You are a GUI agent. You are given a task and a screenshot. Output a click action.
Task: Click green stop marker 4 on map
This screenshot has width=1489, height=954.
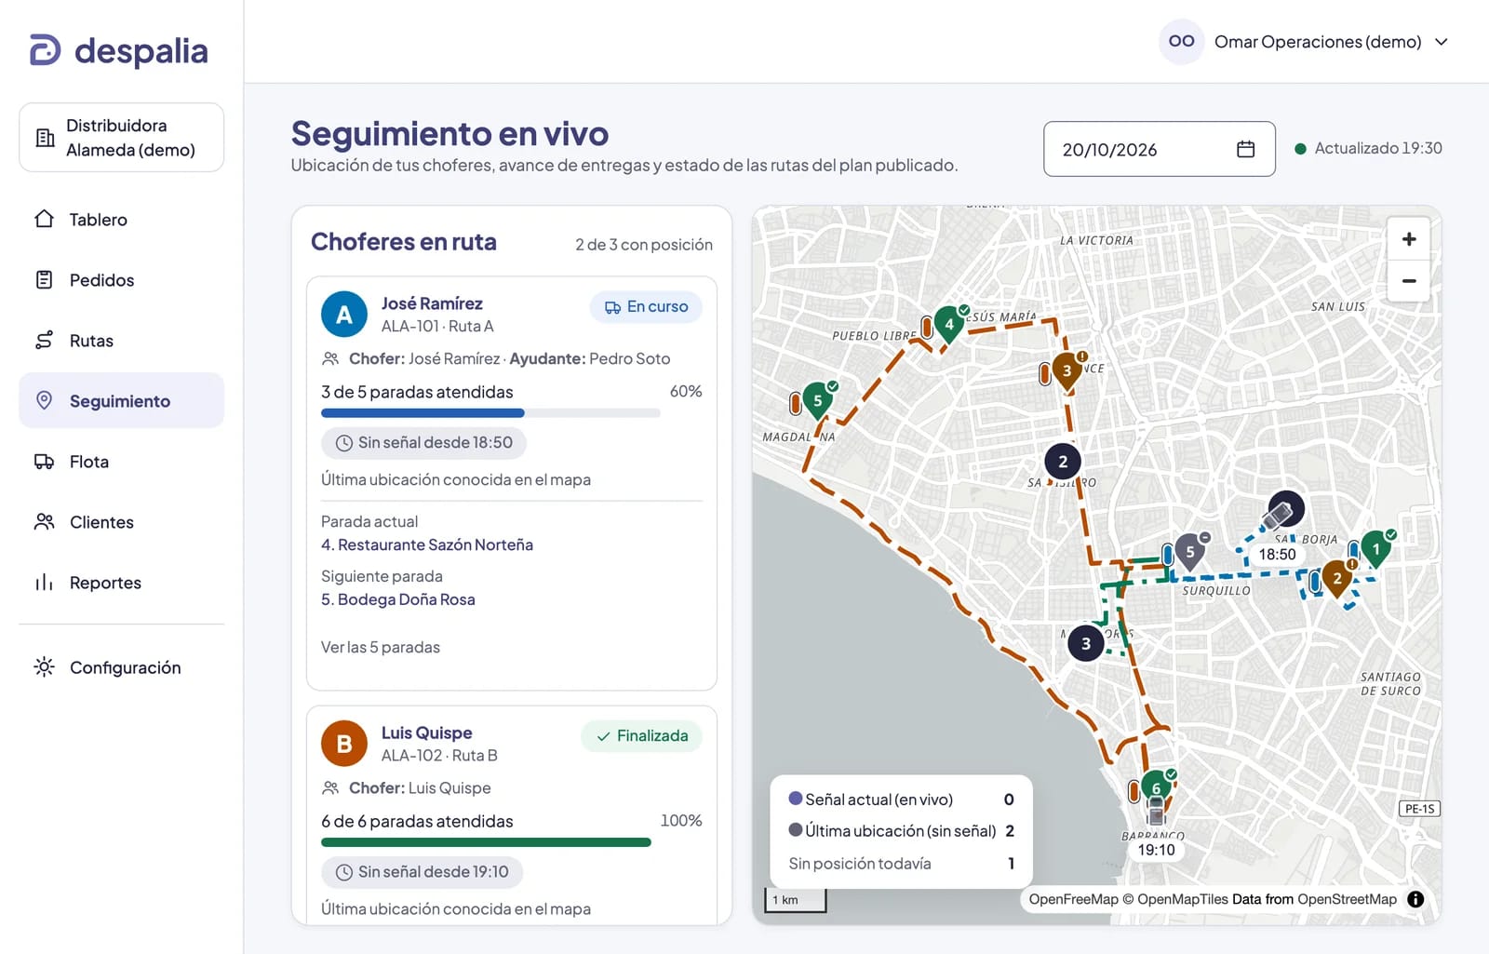coord(949,326)
